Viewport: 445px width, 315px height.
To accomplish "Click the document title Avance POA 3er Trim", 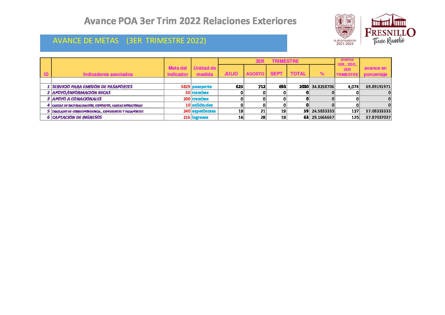I will coord(190,21).
